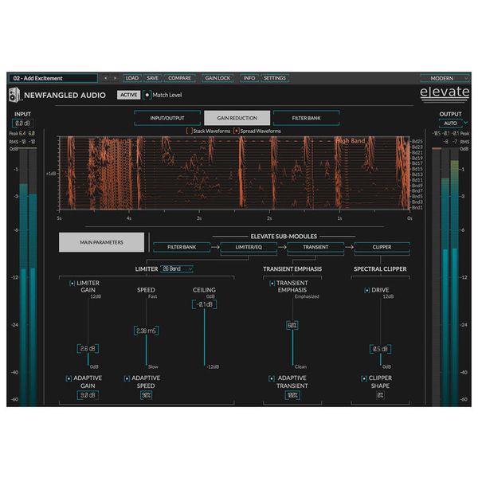Click the gain reduction waveform display

[234, 173]
